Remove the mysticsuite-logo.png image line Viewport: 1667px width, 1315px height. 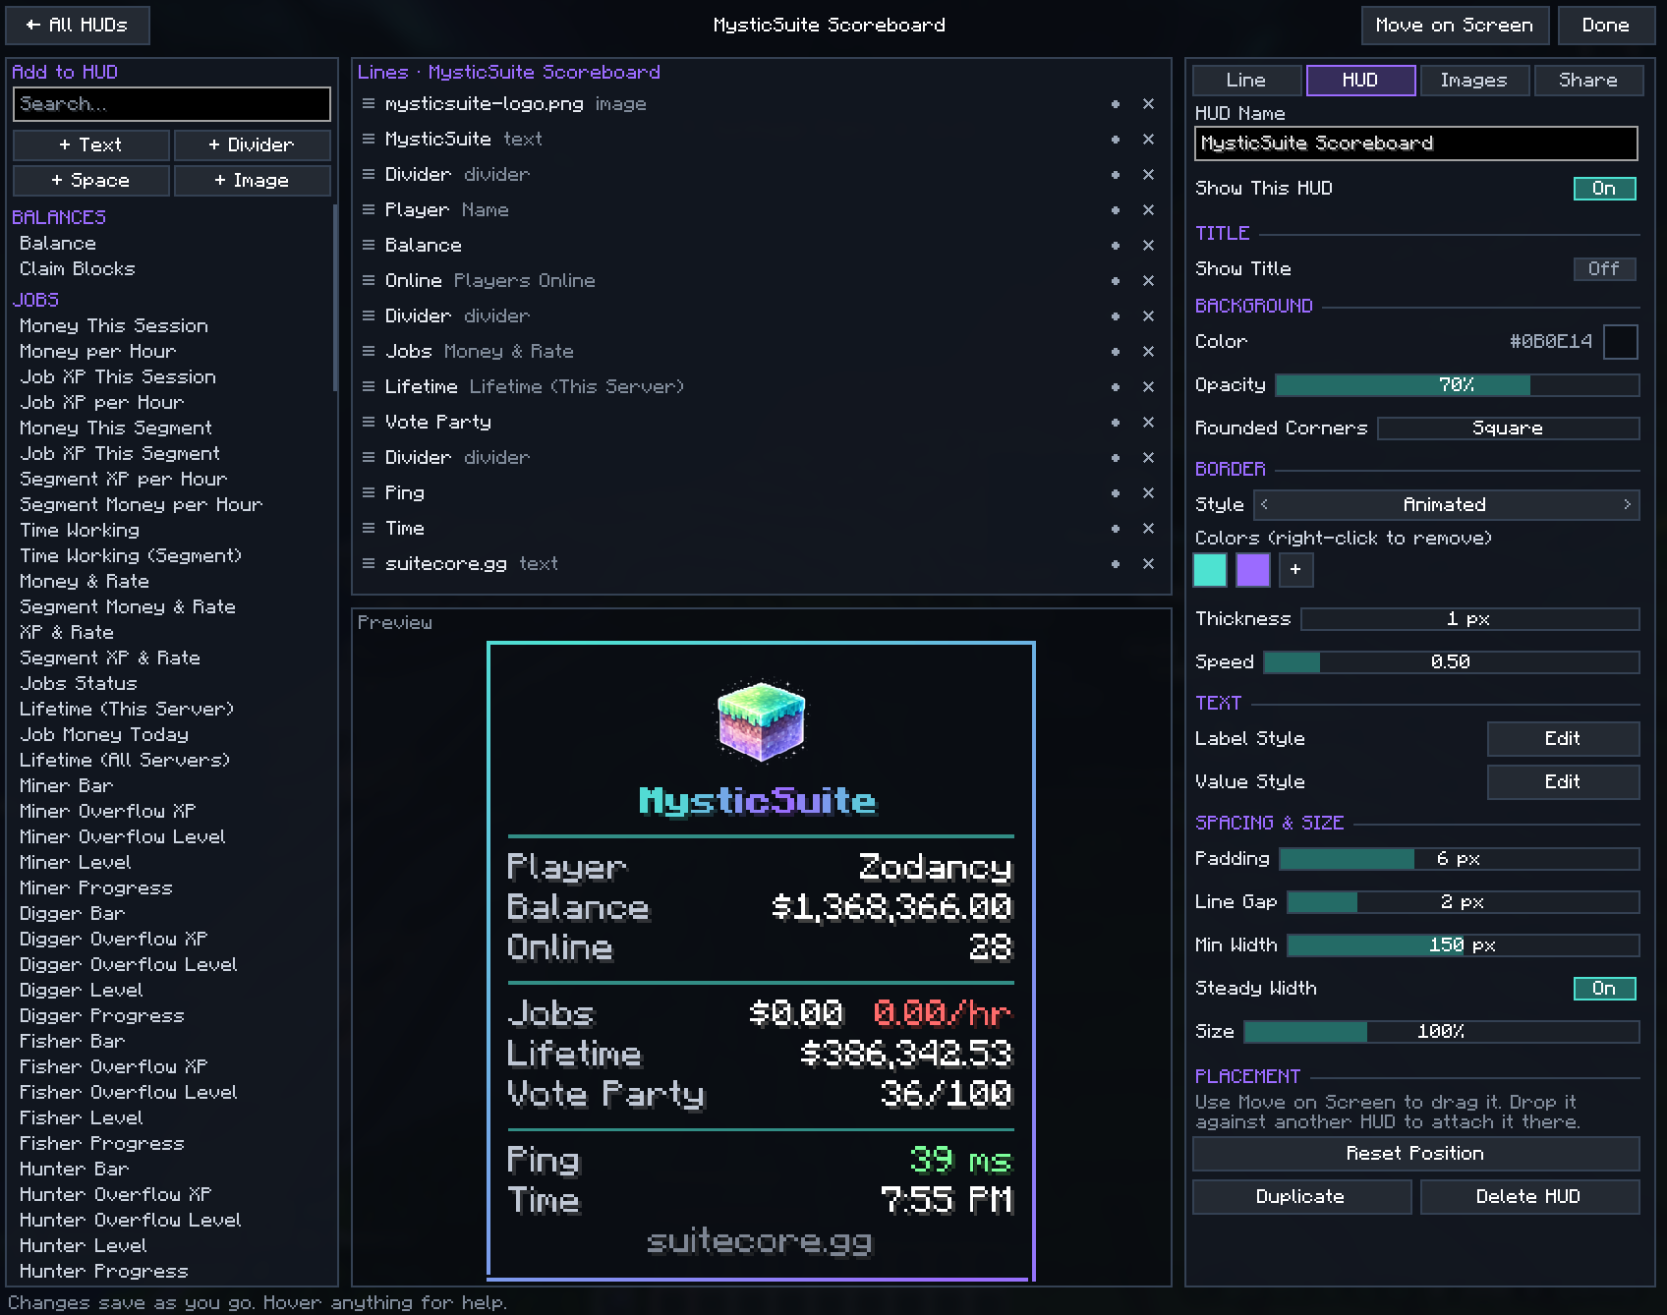pos(1148,104)
